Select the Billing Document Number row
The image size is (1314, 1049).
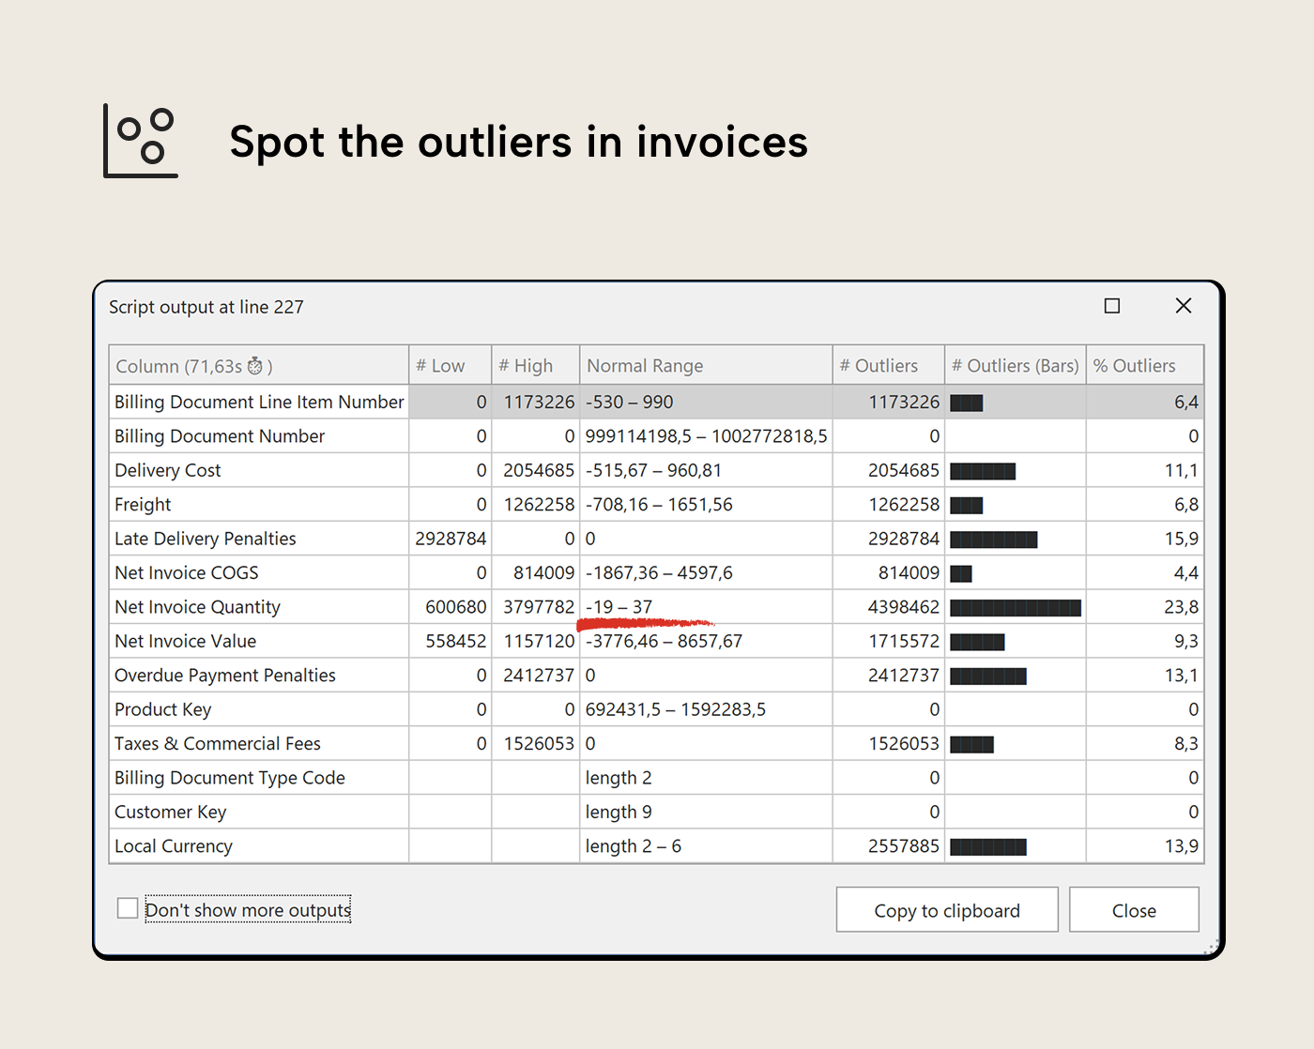(219, 435)
